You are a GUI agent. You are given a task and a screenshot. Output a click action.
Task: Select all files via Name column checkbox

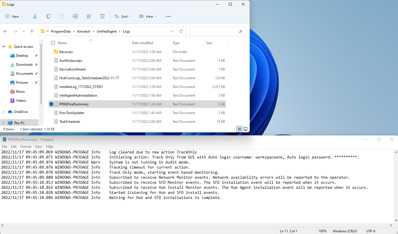click(53, 43)
